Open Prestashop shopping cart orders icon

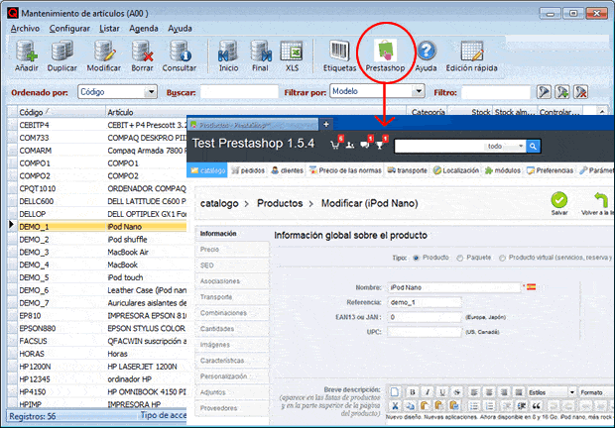[335, 144]
